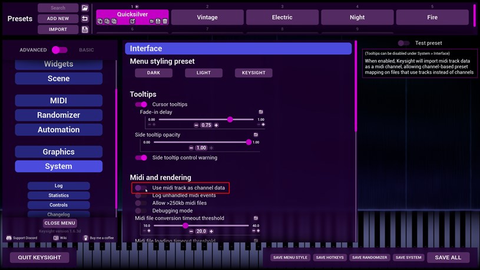Image resolution: width=480 pixels, height=270 pixels.
Task: Turn on the Test preset toggle
Action: [x=403, y=43]
